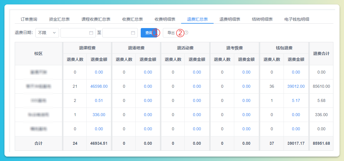This screenshot has width=344, height=161.
Task: Open the calendar icon in end date field
Action: click(x=133, y=33)
